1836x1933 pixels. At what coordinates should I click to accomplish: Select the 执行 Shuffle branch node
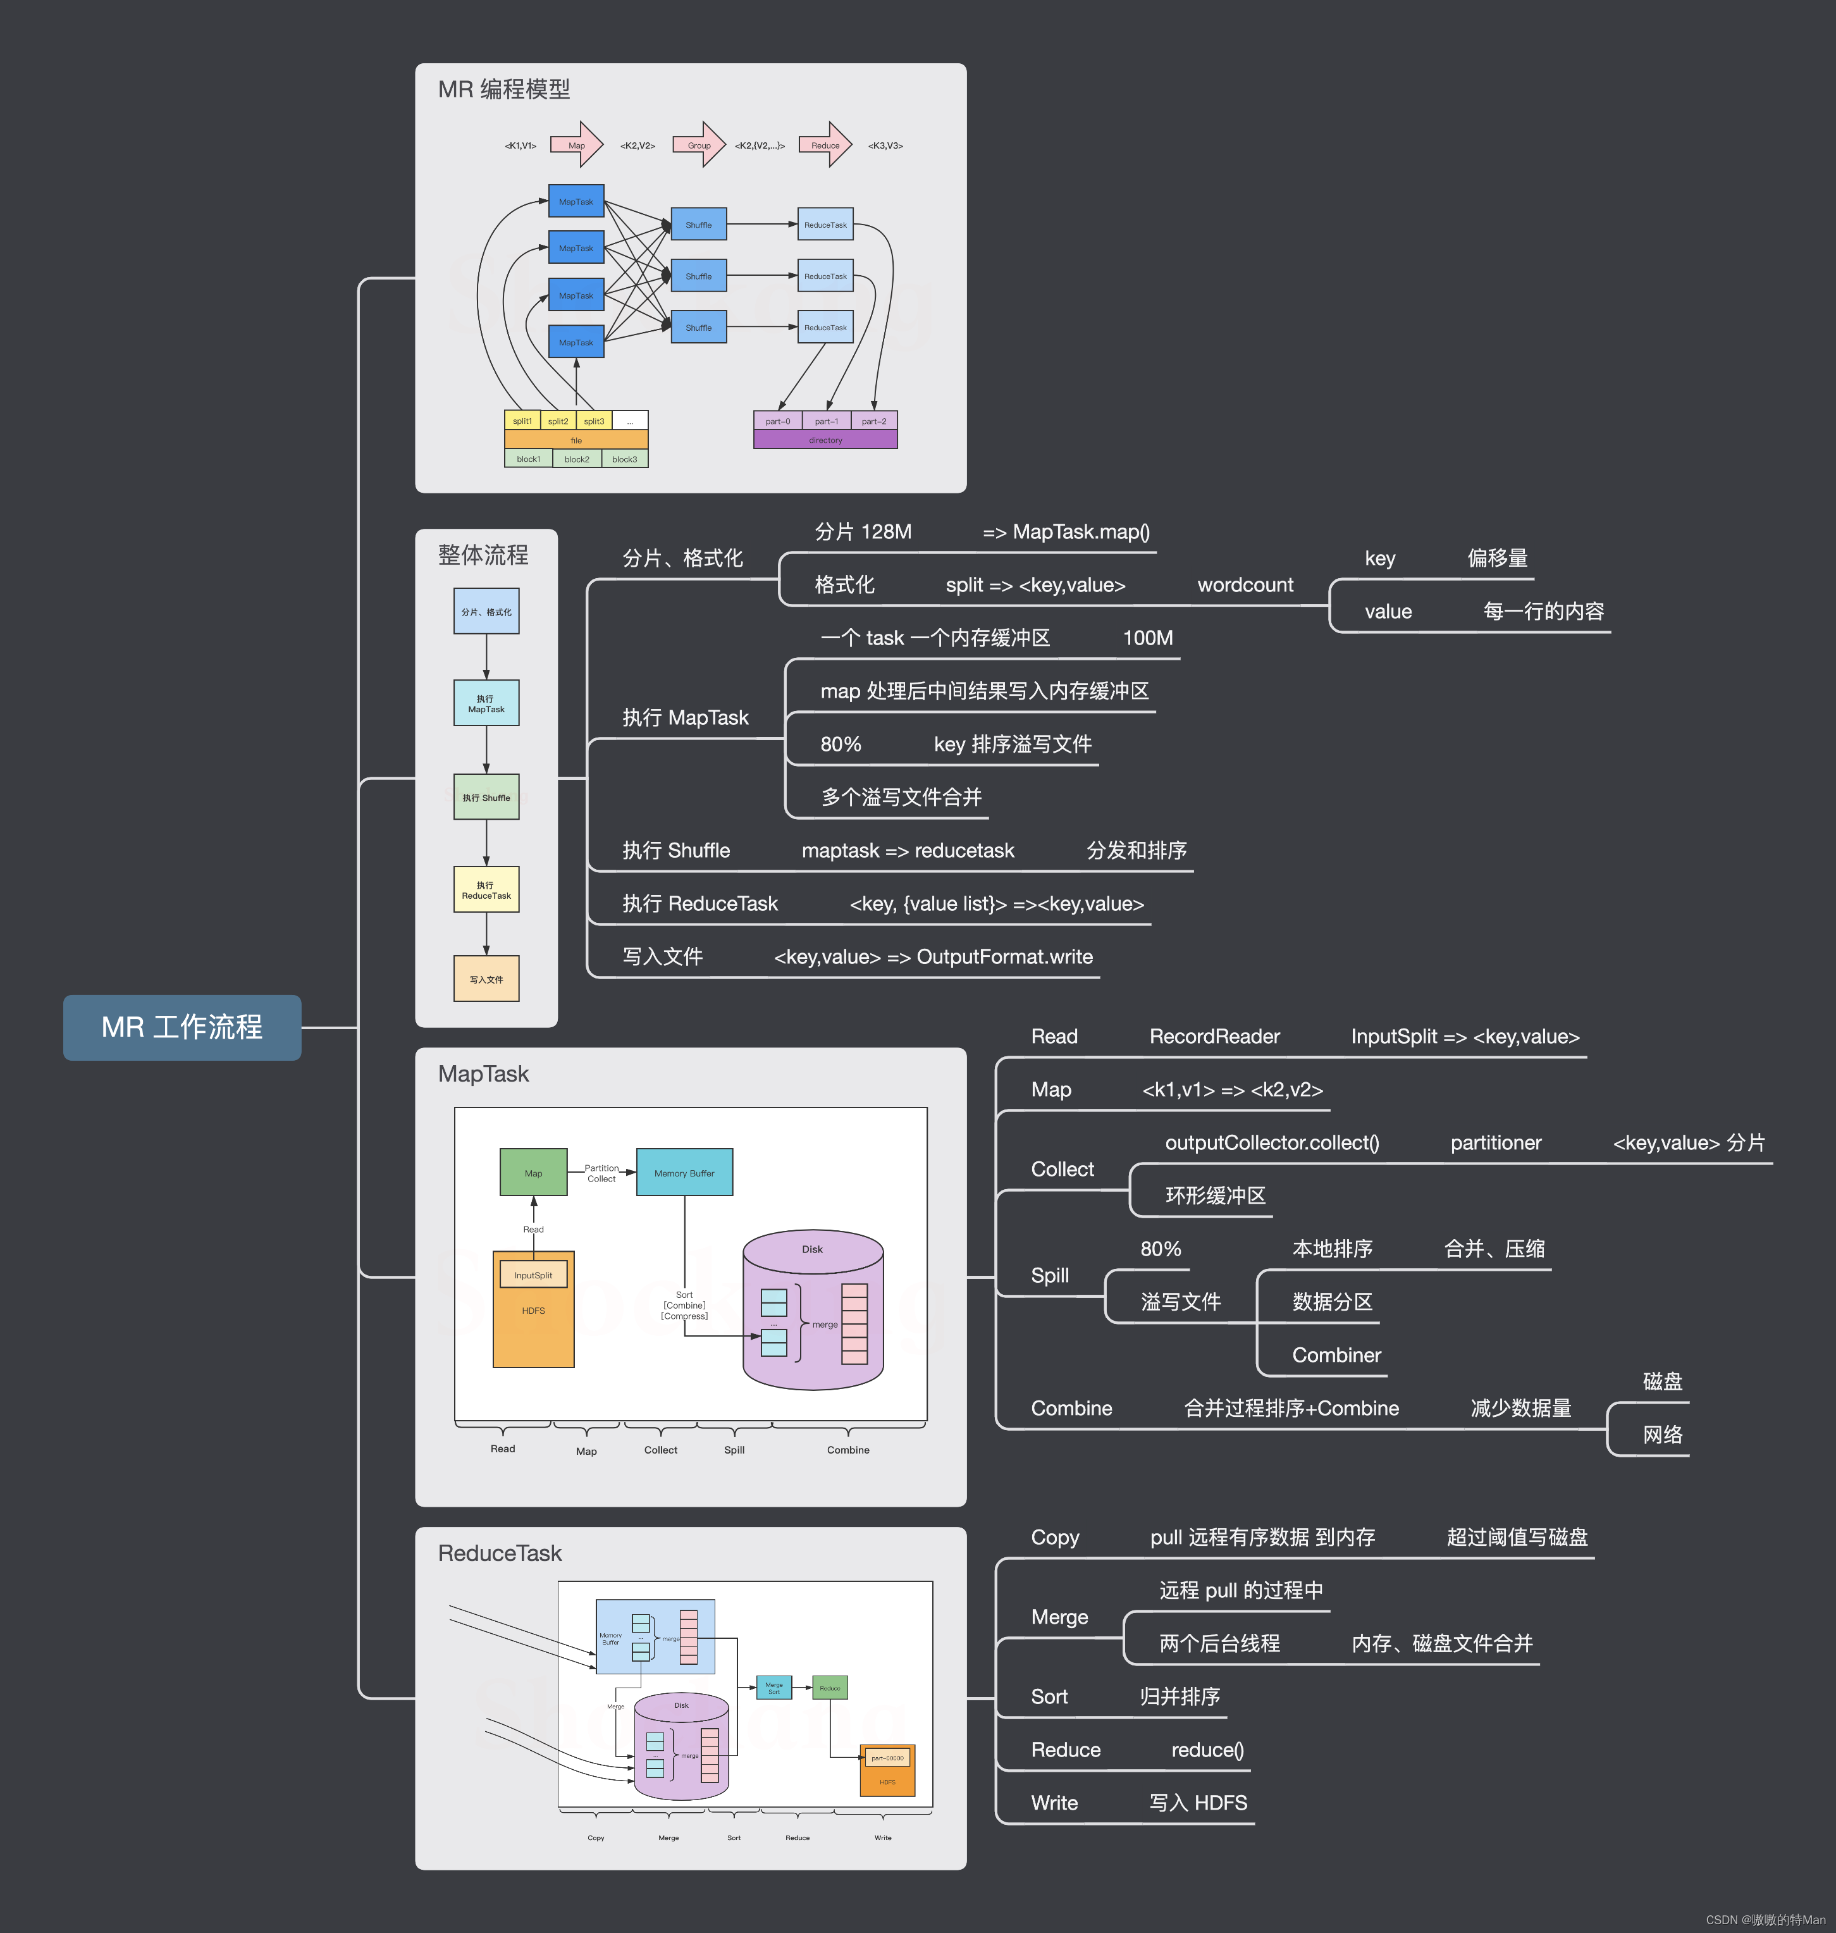pyautogui.click(x=675, y=851)
